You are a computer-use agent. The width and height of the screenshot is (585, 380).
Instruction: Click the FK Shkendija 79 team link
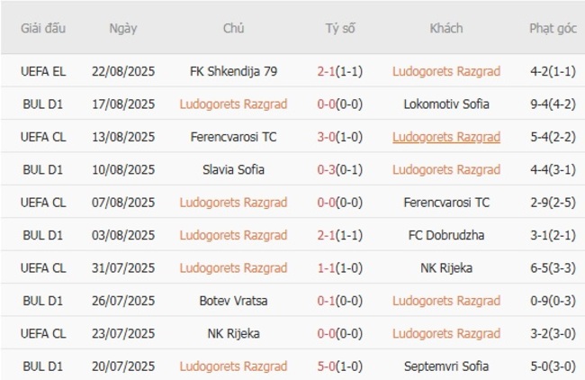coord(233,71)
